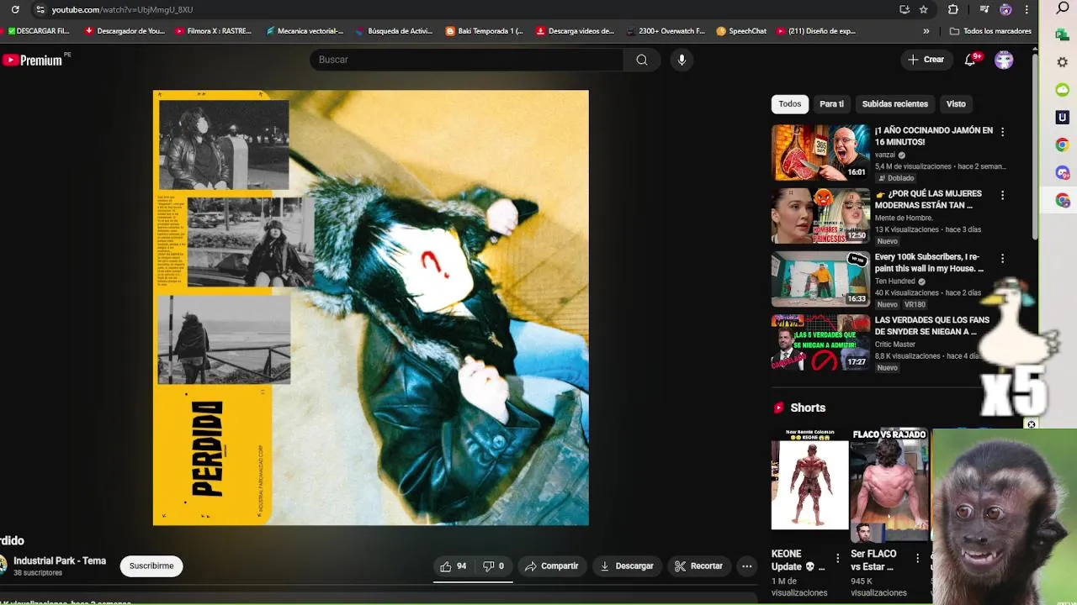Open Todos los marcadores folder
Viewport: 1077px width, 605px height.
point(990,31)
